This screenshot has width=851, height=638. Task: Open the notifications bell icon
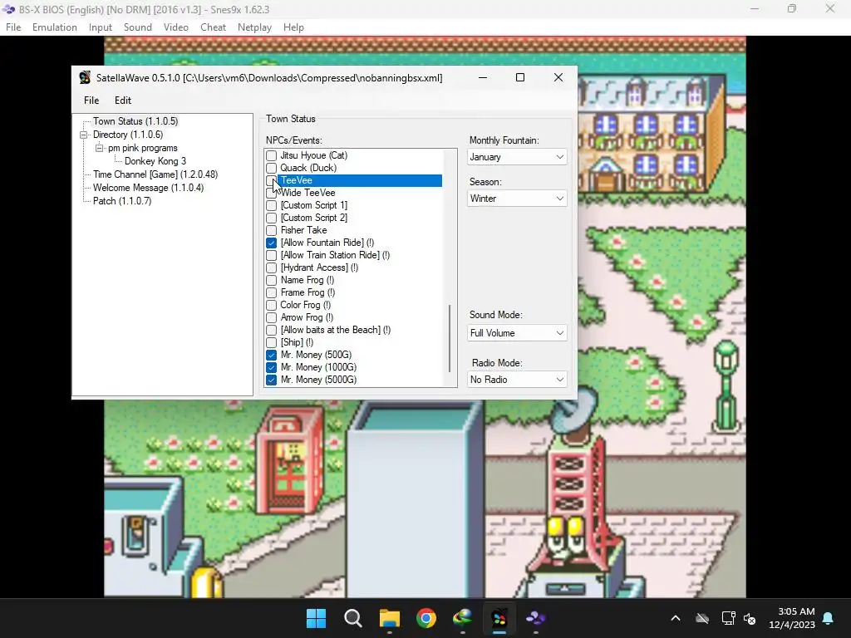(829, 618)
